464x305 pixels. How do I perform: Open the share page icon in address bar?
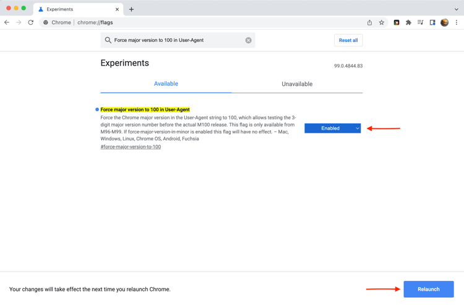(369, 22)
